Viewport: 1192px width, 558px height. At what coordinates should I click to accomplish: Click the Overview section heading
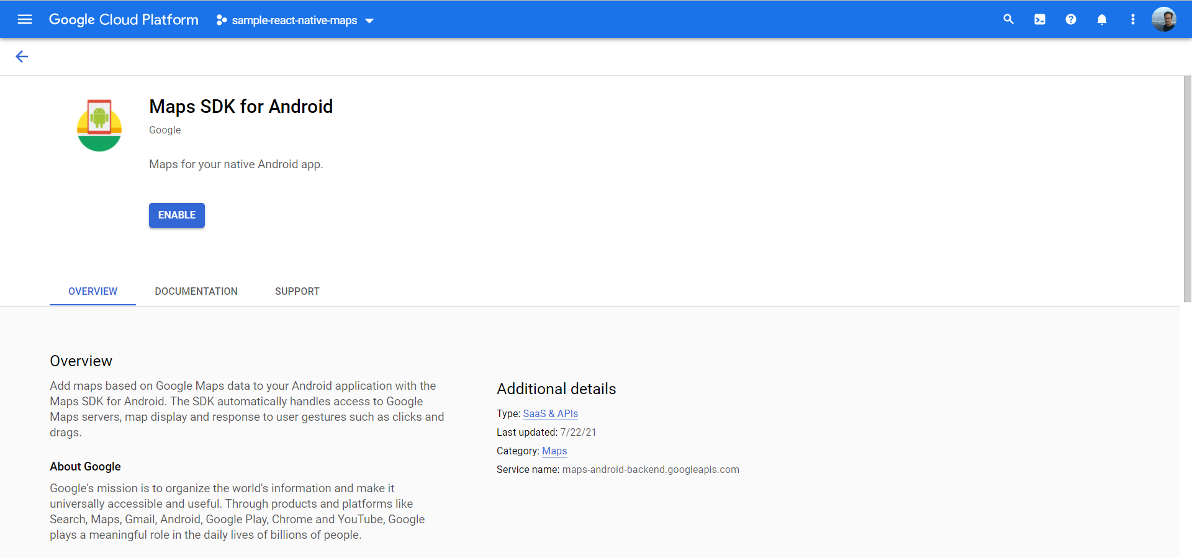tap(81, 361)
